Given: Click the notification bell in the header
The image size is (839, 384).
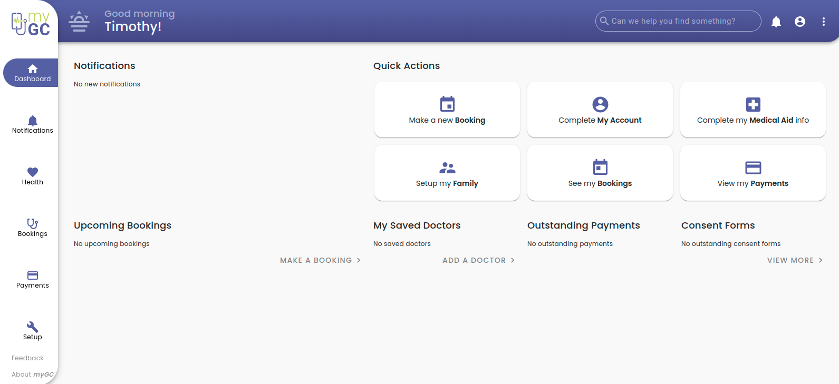Looking at the screenshot, I should pos(776,22).
